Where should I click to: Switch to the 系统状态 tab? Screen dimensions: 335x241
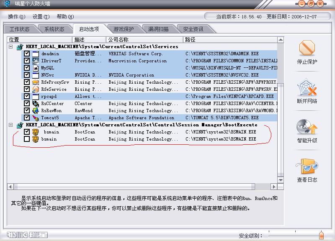54,29
